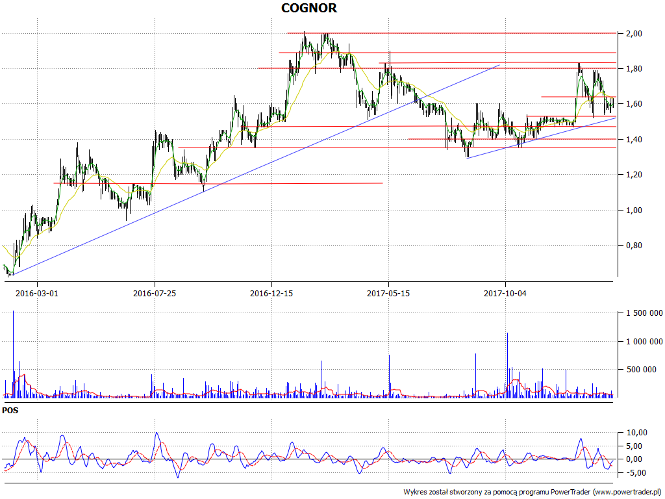Click the 1,60 price axis label
Image resolution: width=665 pixels, height=499 pixels.
634,104
